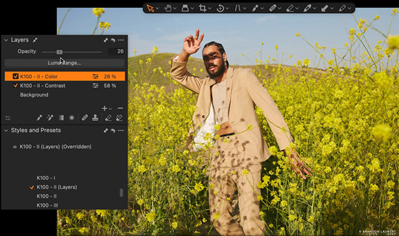Image resolution: width=399 pixels, height=236 pixels.
Task: Click the layer Opacity slider handle
Action: point(59,52)
